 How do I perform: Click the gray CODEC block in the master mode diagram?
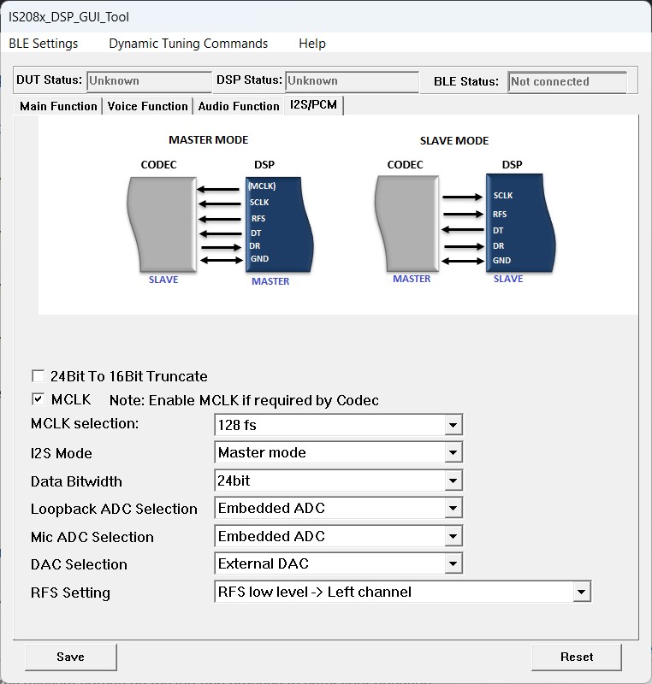[x=162, y=224]
